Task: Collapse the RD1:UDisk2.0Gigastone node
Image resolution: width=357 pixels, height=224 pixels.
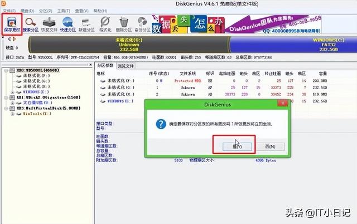Action: click(6, 98)
